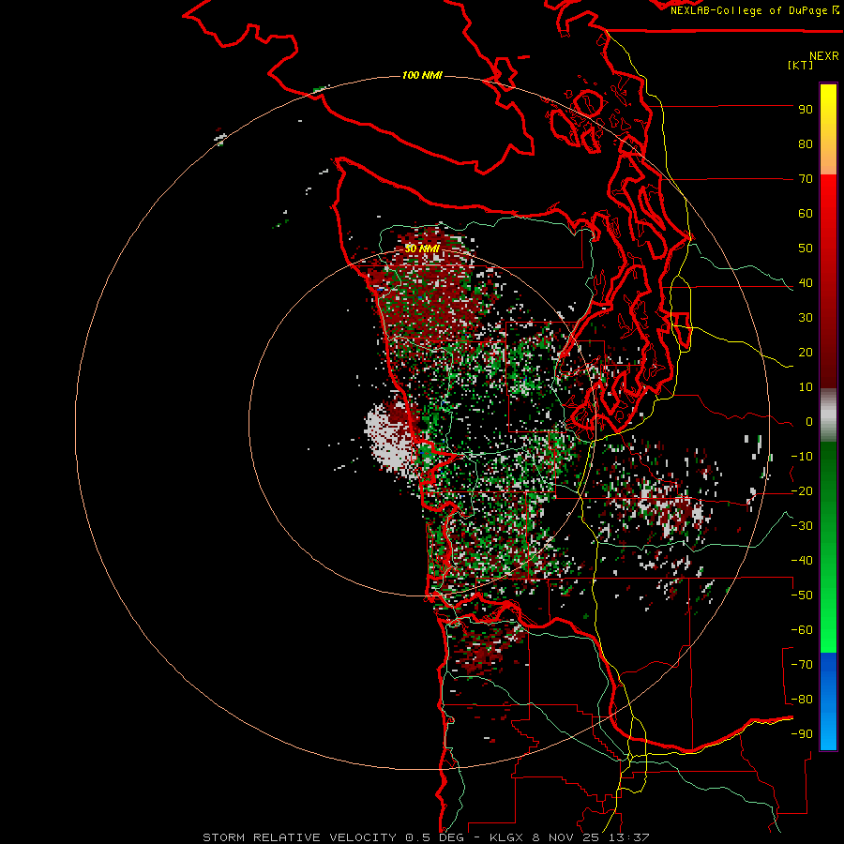This screenshot has height=844, width=844.
Task: Click the 0 value on velocity scale
Action: click(x=809, y=422)
